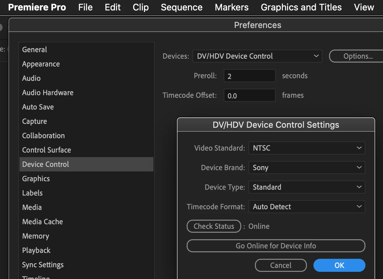This screenshot has width=383, height=279.
Task: Select Collaboration preferences category
Action: click(x=86, y=136)
